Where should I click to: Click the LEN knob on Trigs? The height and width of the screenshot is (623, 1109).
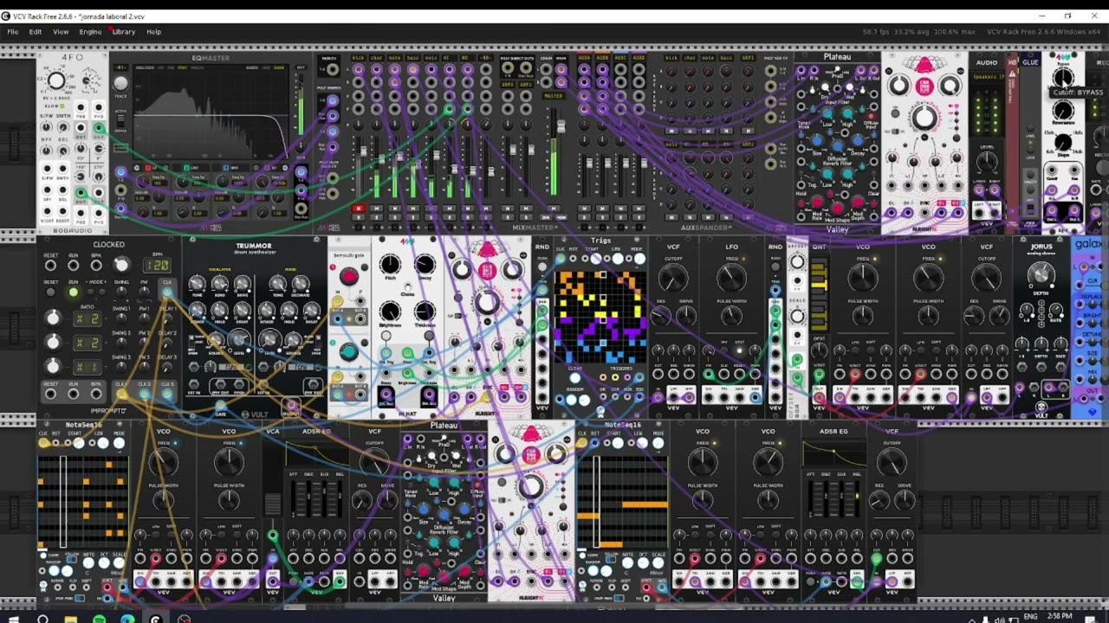[x=616, y=259]
